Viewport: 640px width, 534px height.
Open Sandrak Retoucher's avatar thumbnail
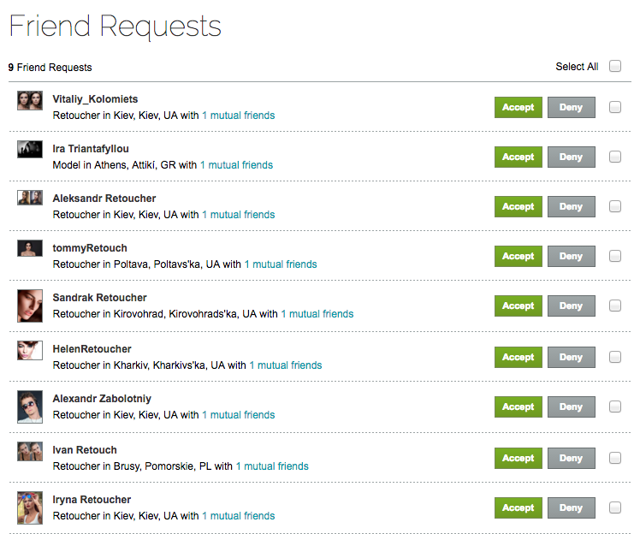click(30, 306)
